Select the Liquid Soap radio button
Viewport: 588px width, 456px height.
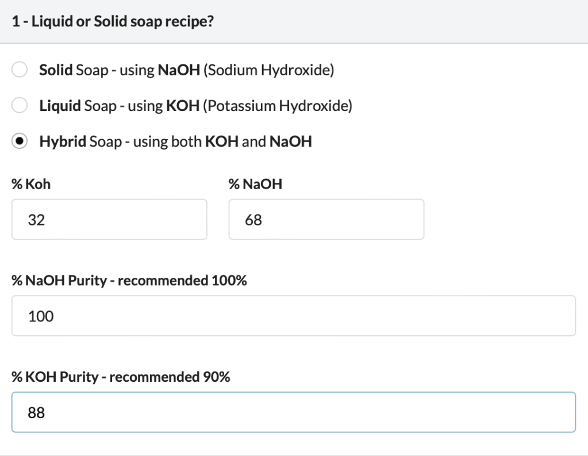pos(20,106)
